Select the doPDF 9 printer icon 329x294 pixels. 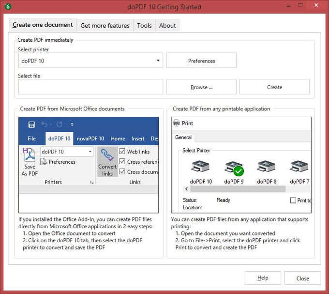234,168
